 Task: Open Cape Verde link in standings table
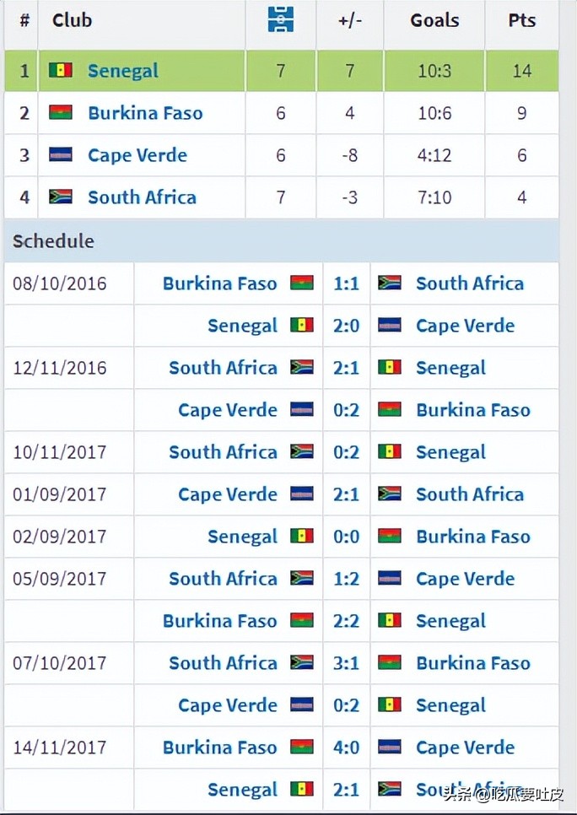pyautogui.click(x=138, y=155)
